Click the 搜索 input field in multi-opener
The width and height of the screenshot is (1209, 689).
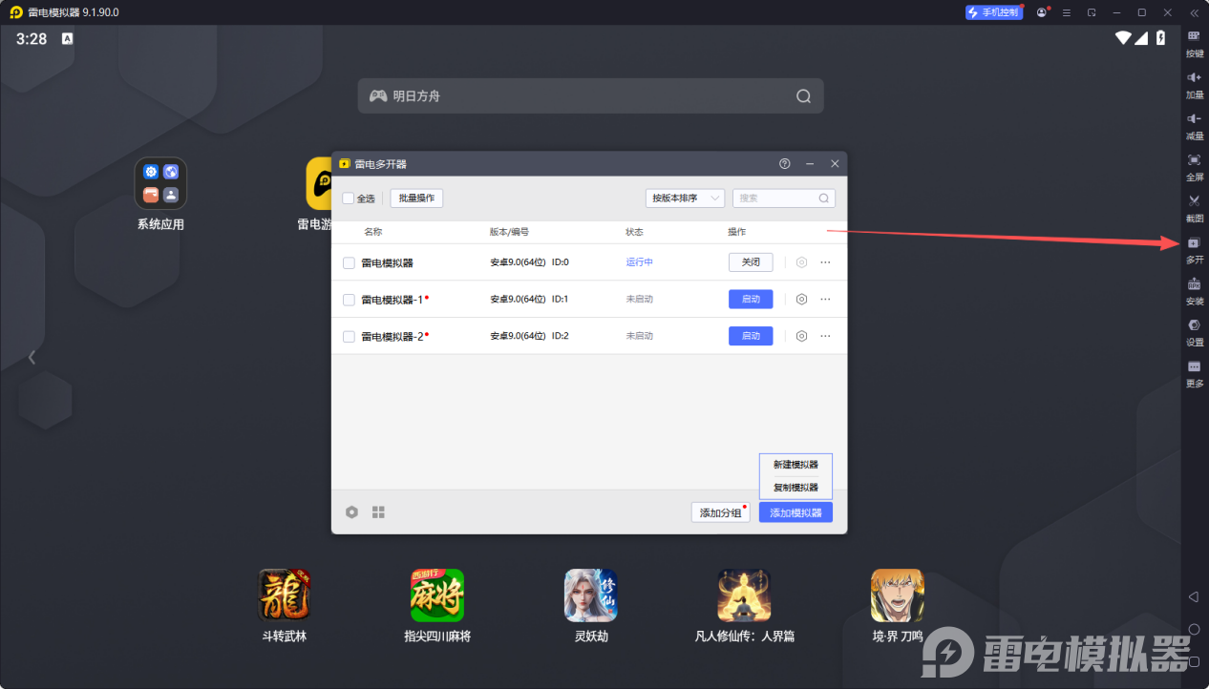pyautogui.click(x=784, y=198)
